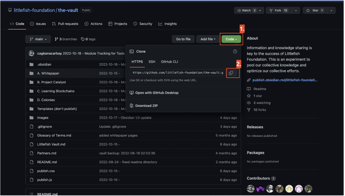Click the first contributor avatar
The height and width of the screenshot is (196, 345).
[251, 189]
